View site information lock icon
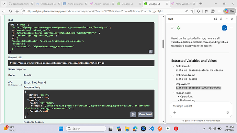 24,11
